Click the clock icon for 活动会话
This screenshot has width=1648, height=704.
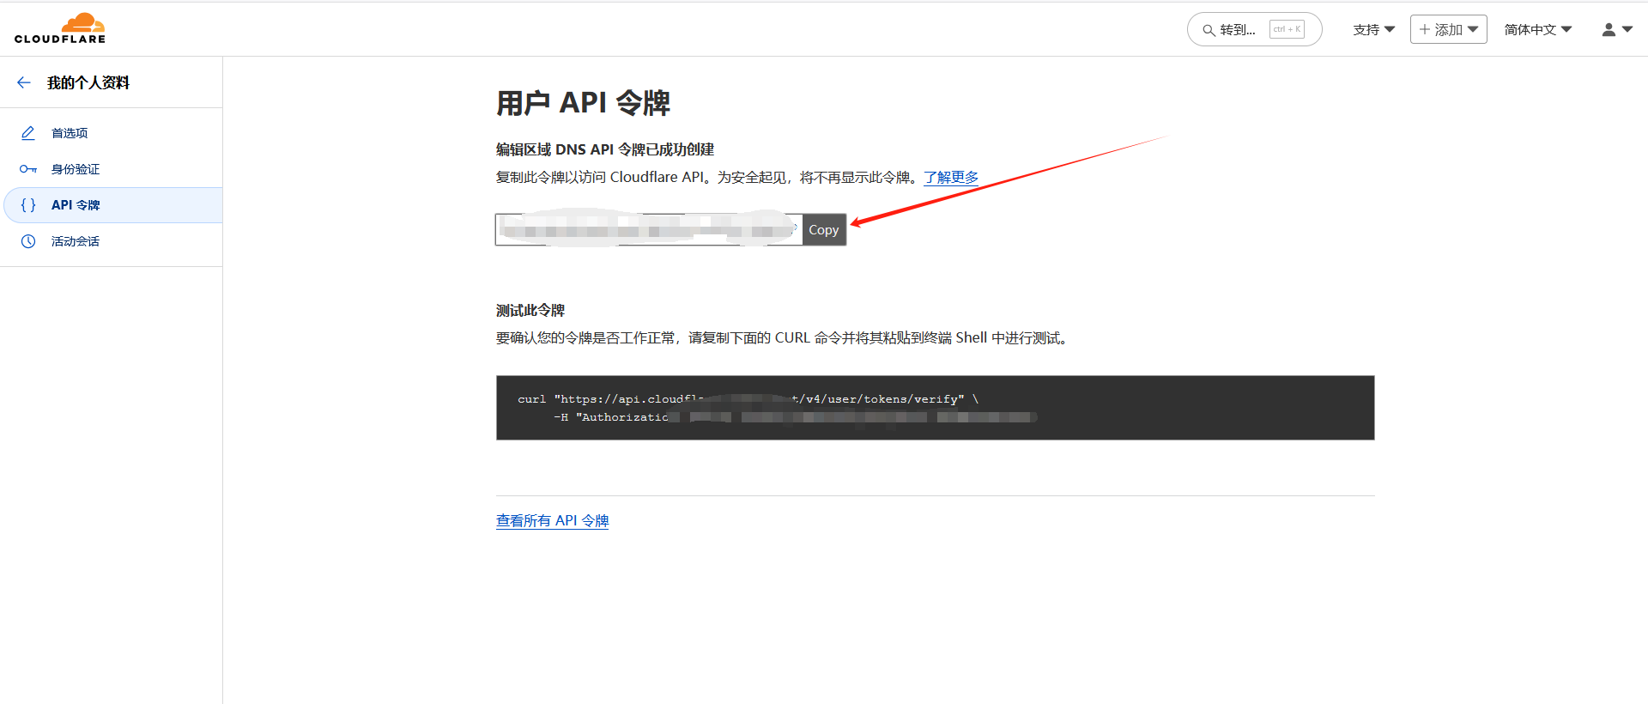coord(28,241)
